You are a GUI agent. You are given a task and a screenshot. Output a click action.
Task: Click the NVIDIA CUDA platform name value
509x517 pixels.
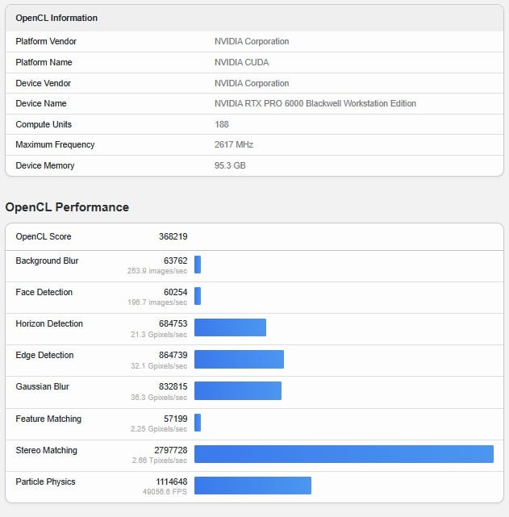pos(242,62)
